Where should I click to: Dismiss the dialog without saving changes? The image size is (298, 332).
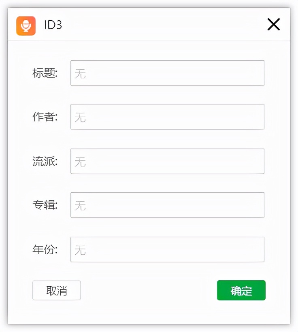pos(56,290)
